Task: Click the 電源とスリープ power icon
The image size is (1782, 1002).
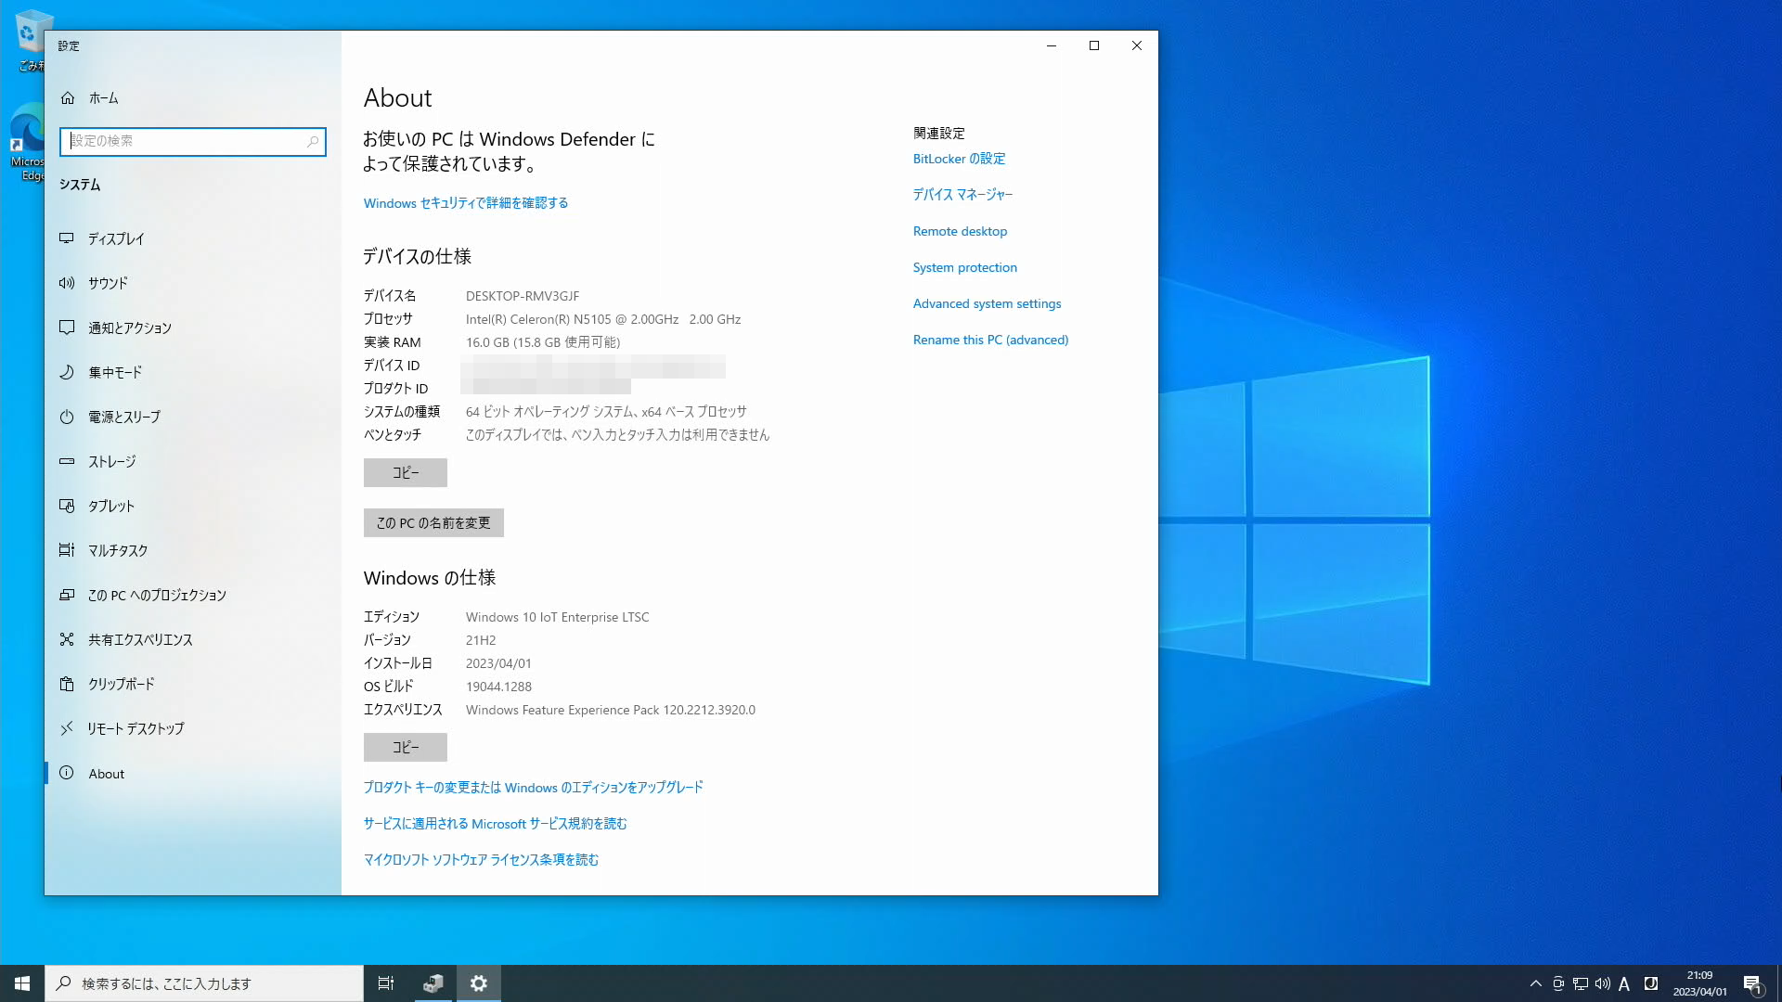Action: [x=67, y=417]
